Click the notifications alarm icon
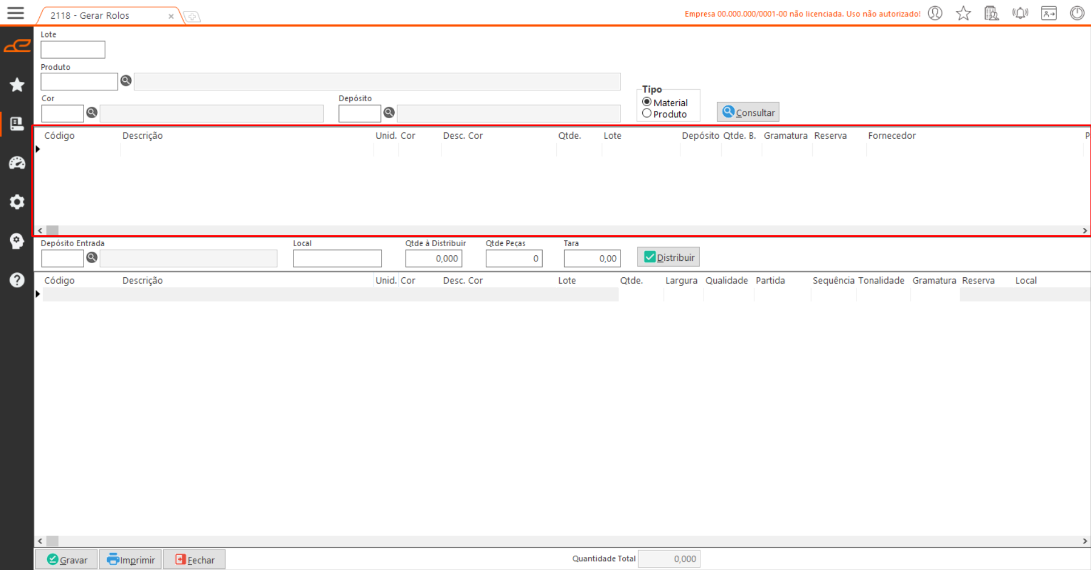Image resolution: width=1091 pixels, height=570 pixels. [1020, 13]
